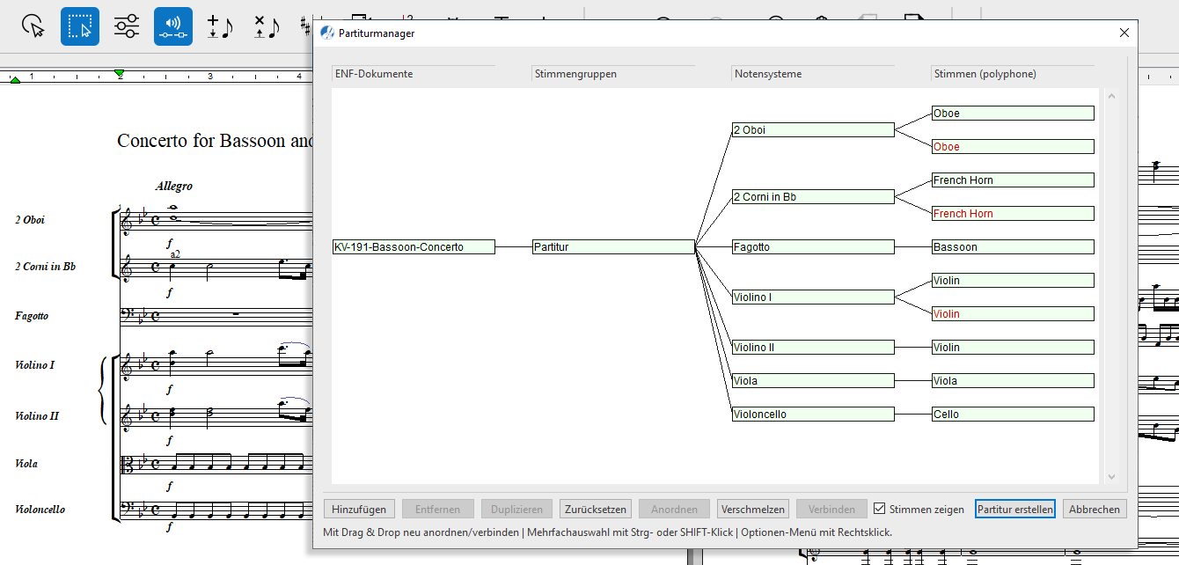Uncheck the Stimmen zeigen checkbox
The image size is (1179, 565).
[879, 510]
